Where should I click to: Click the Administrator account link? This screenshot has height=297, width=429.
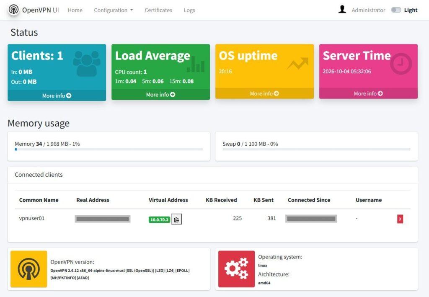[x=368, y=10]
